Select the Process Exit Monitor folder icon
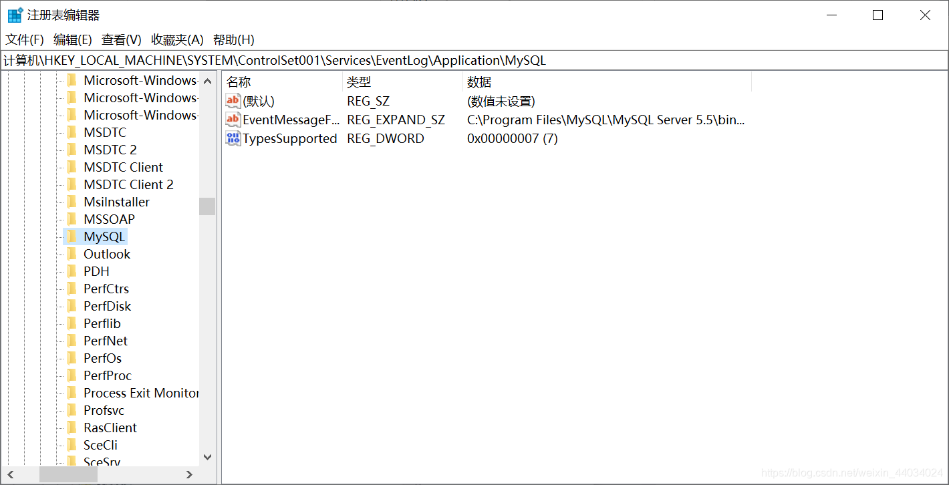Screen dimensions: 949x485 point(72,393)
